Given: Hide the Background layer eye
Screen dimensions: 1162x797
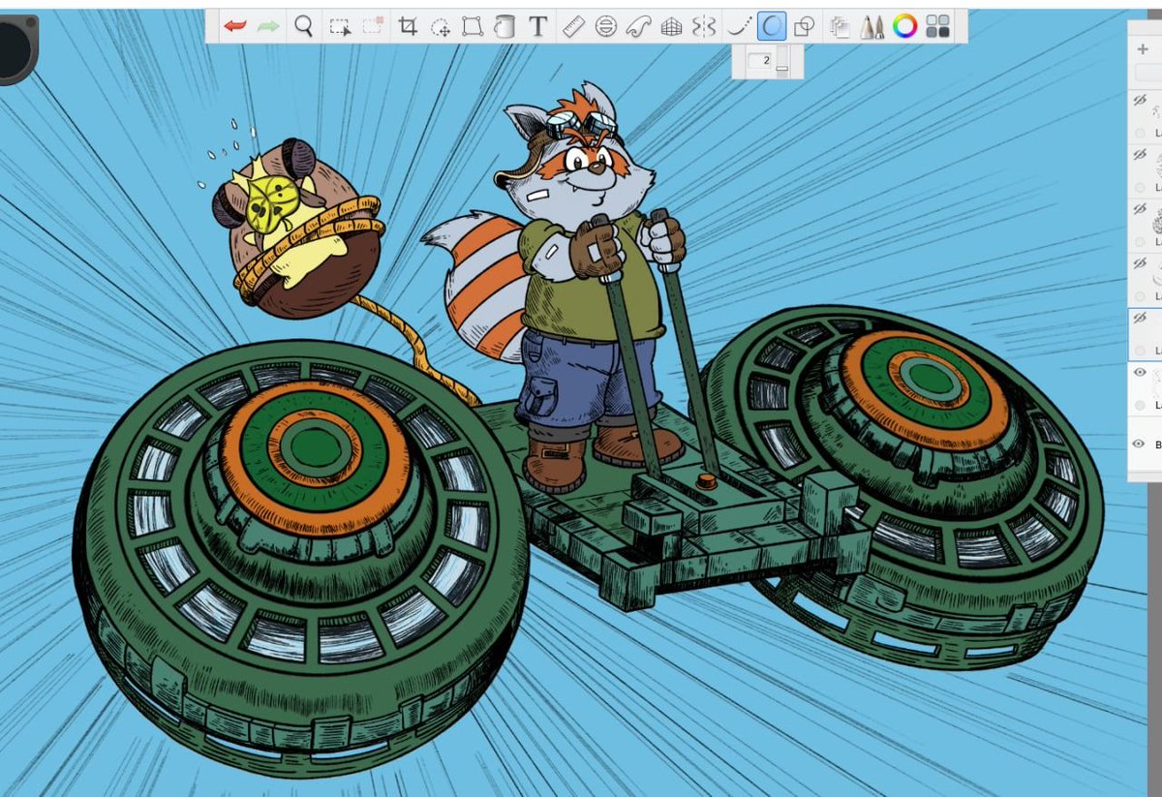Looking at the screenshot, I should coord(1140,444).
